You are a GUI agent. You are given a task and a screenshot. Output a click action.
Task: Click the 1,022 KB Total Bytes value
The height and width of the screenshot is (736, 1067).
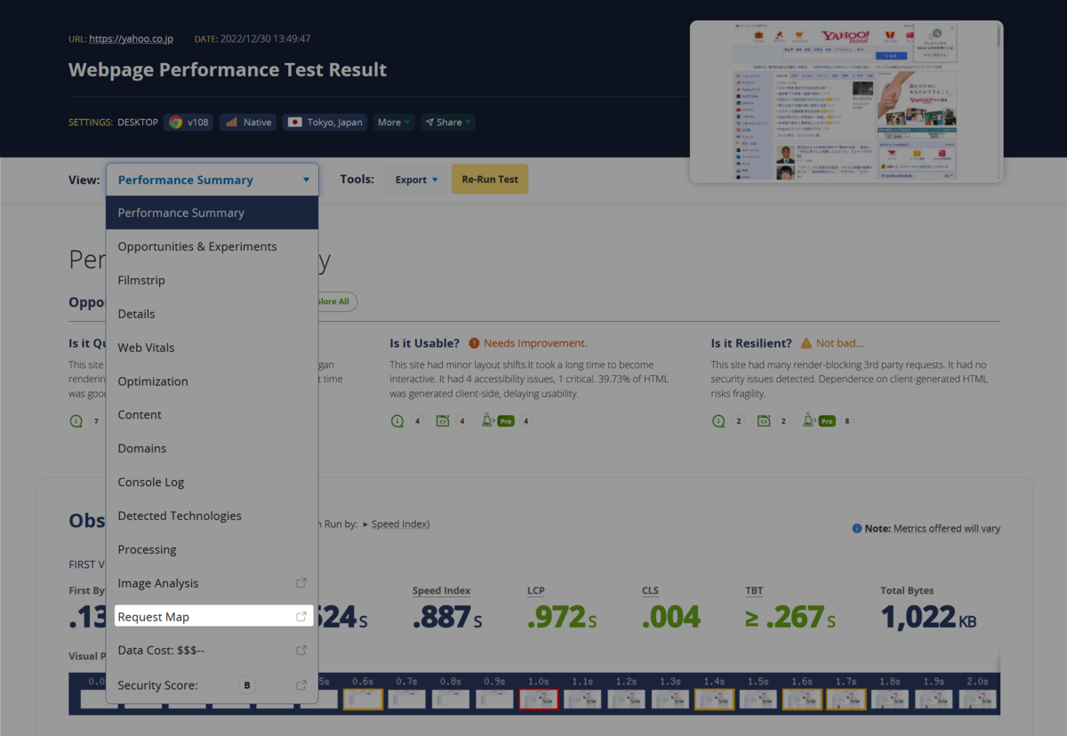tap(928, 618)
